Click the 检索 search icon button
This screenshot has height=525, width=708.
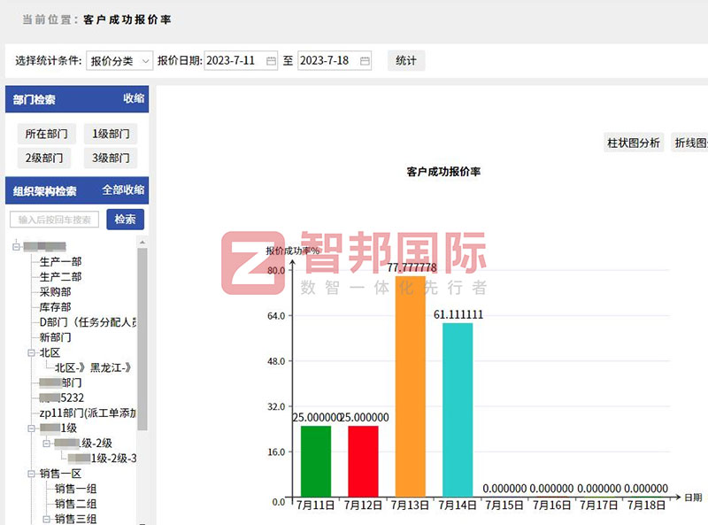click(125, 219)
